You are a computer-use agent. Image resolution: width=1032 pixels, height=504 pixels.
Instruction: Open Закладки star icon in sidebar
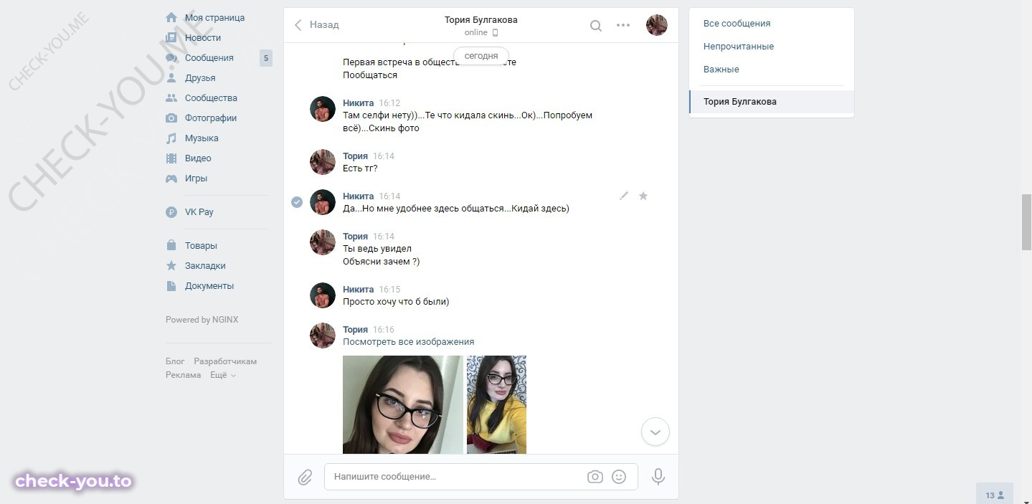pos(171,265)
